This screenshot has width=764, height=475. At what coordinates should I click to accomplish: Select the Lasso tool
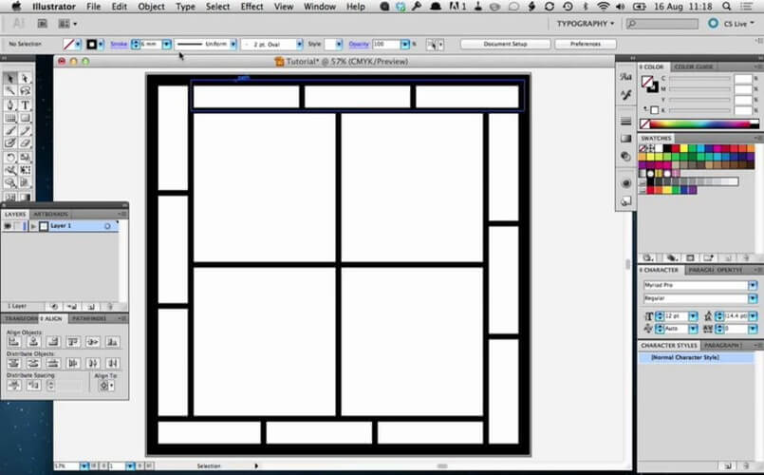[25, 91]
